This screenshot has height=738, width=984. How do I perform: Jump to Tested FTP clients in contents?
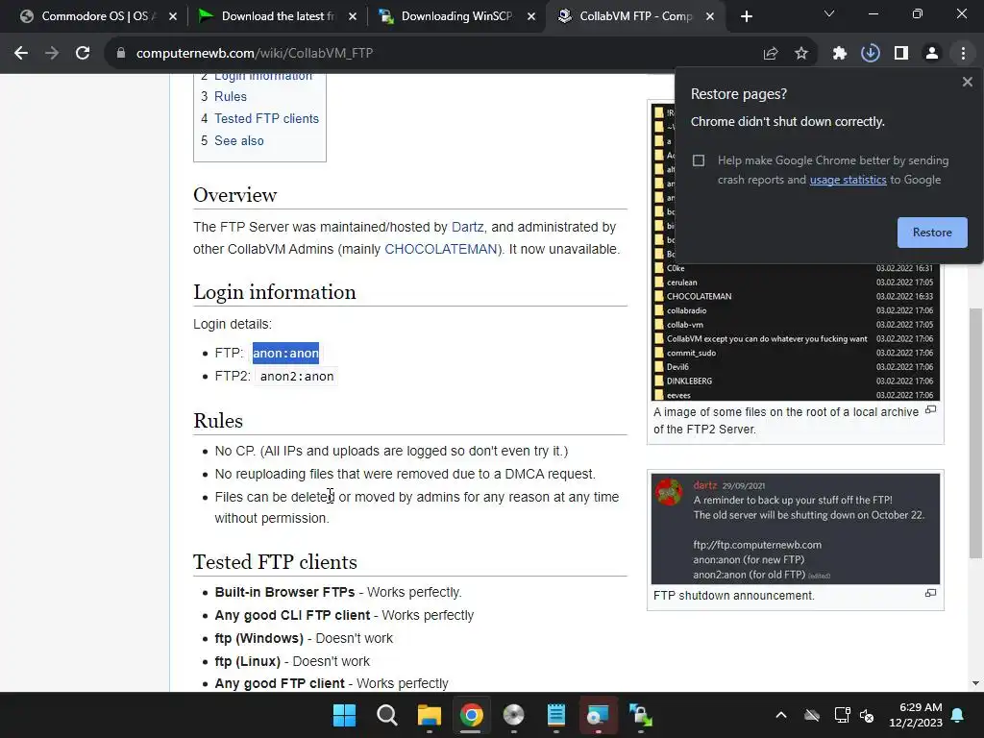pyautogui.click(x=266, y=118)
